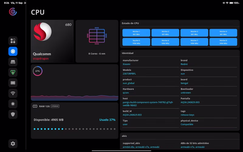Click the Redmi brand value
The height and width of the screenshot is (152, 243).
pyautogui.click(x=184, y=64)
